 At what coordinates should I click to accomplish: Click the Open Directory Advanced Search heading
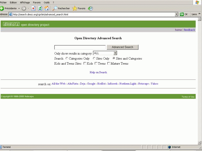[x=98, y=38]
